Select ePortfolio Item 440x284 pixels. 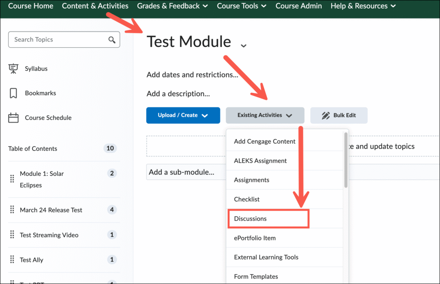click(x=284, y=238)
